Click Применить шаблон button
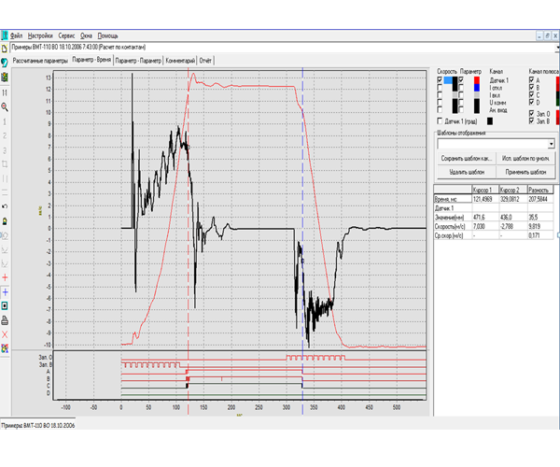This screenshot has width=560, height=467. 525,172
